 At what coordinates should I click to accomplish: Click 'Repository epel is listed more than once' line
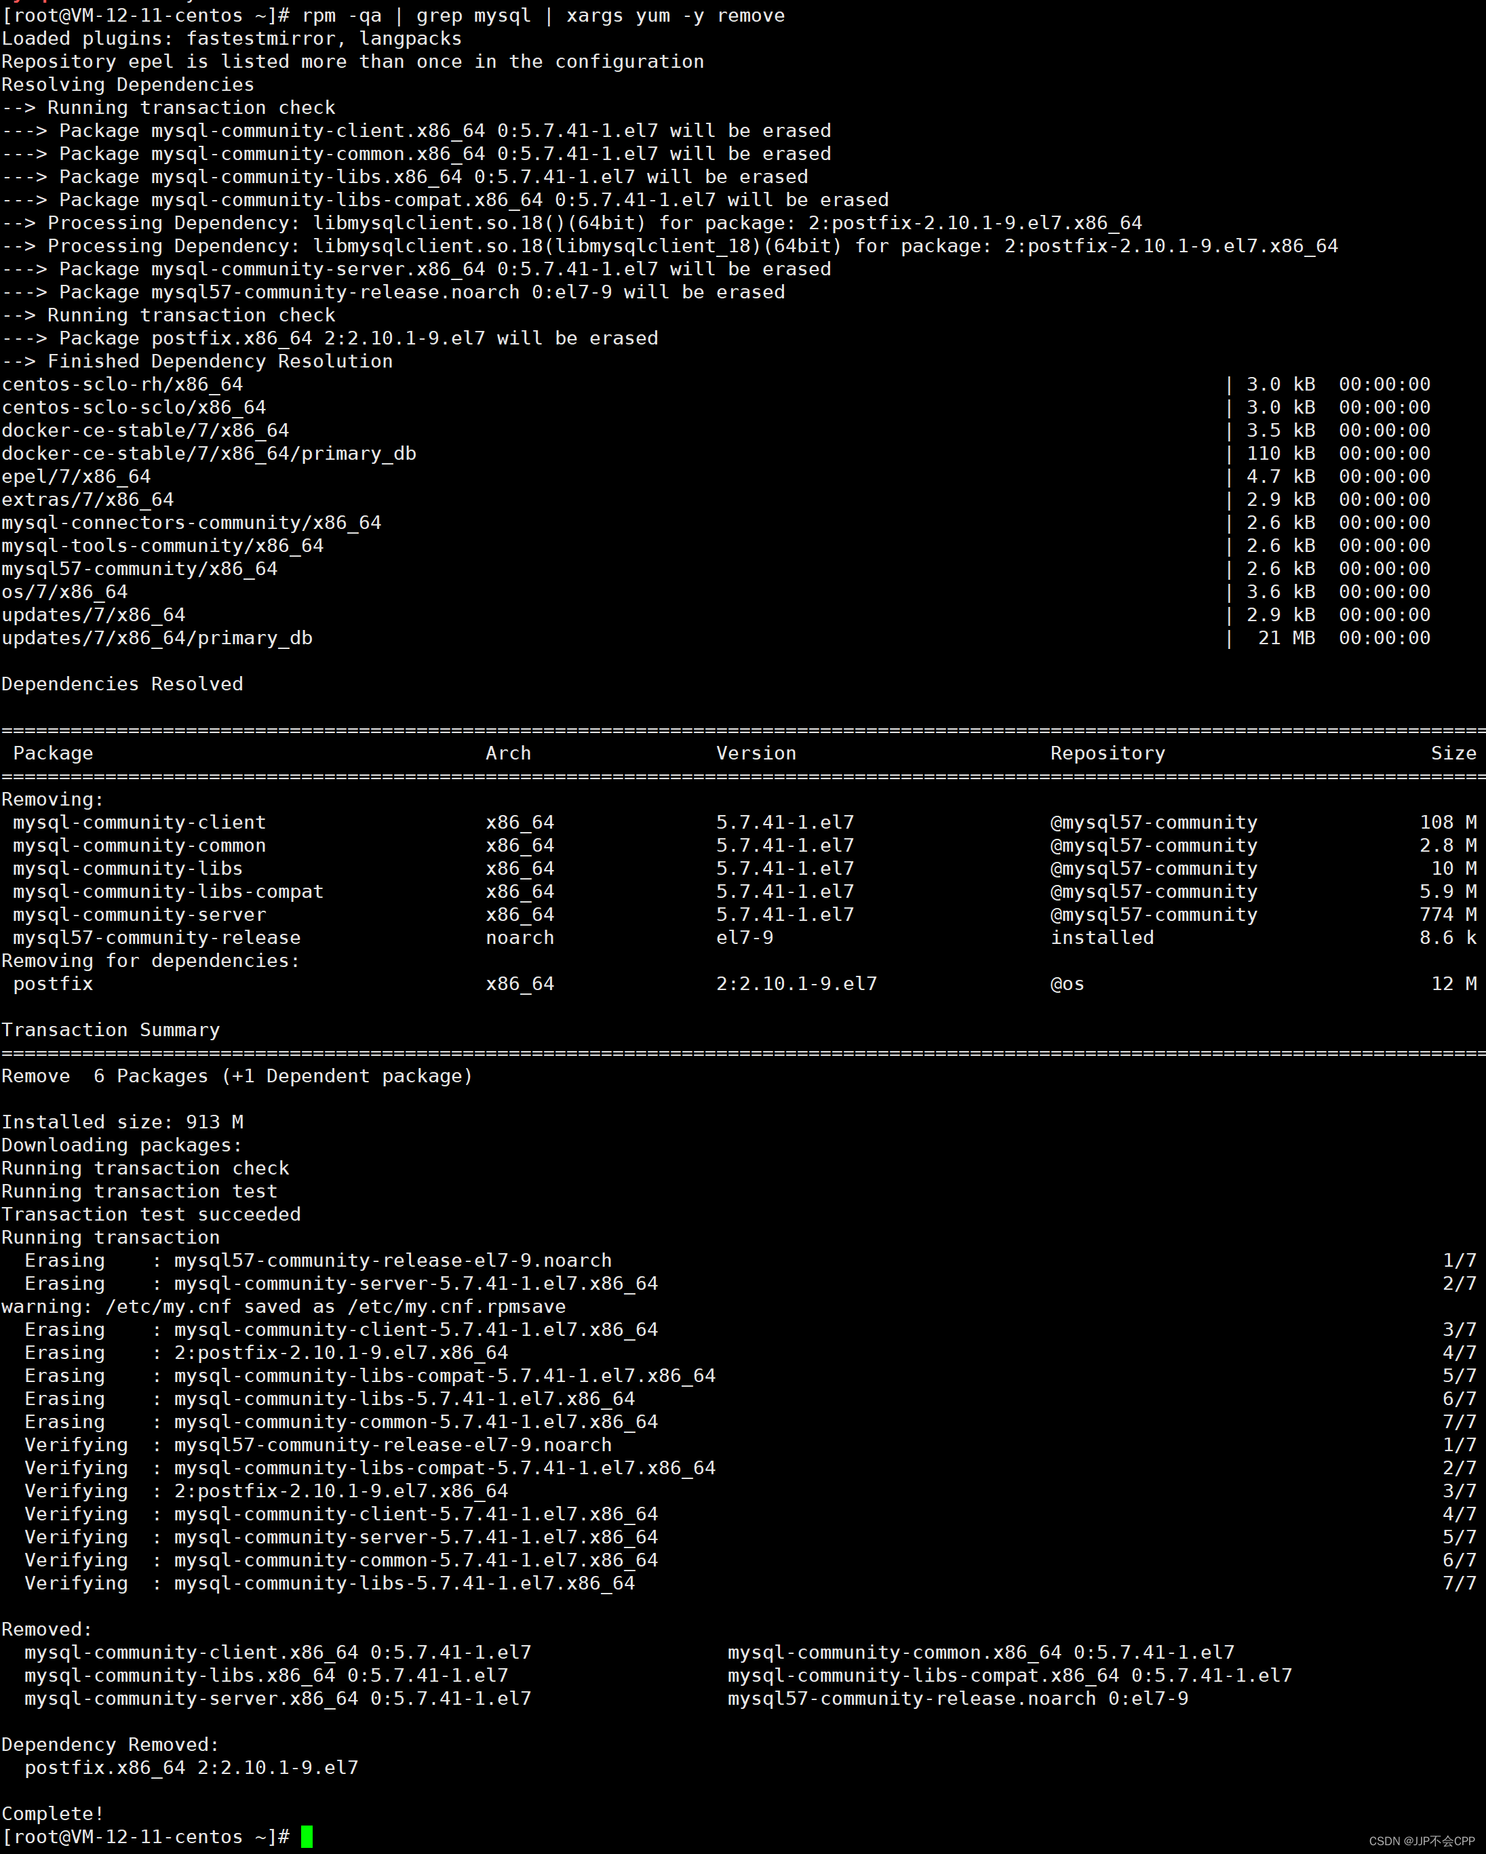(x=353, y=62)
